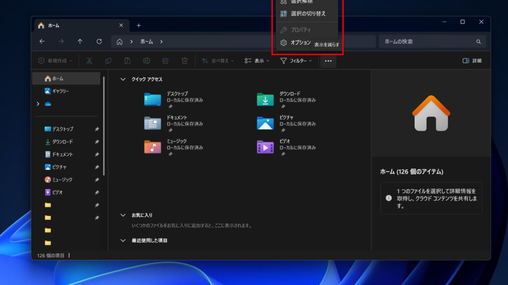Toggle the 詳細 details pane button
Viewport: 508px width, 285px height.
(x=472, y=61)
